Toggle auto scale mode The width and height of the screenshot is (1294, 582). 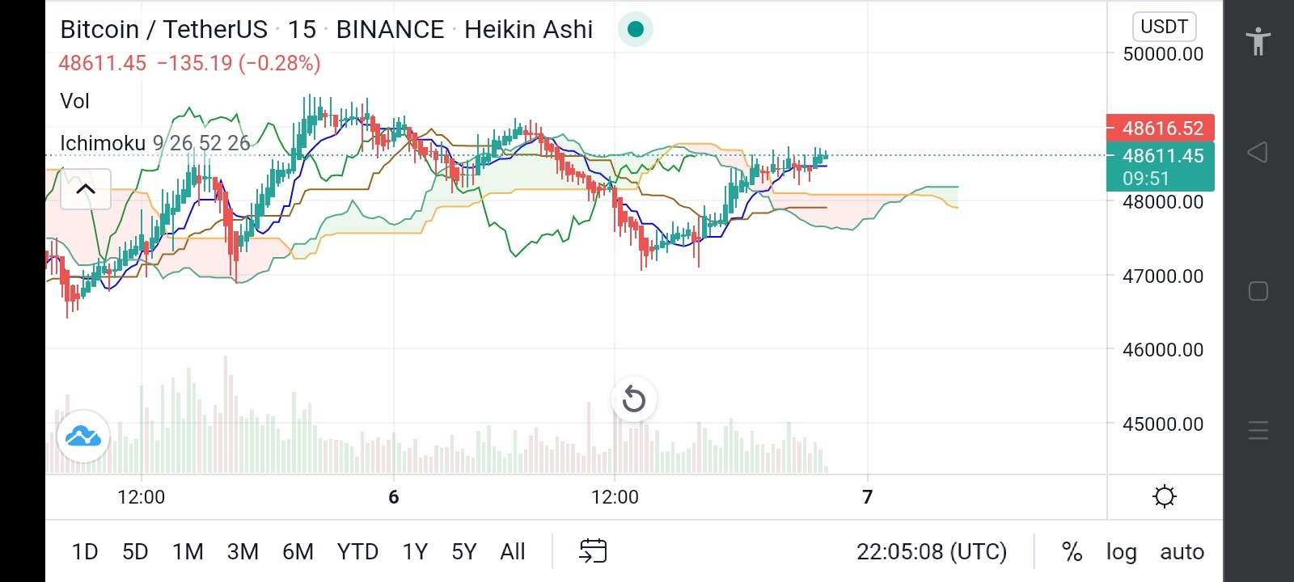coord(1182,551)
